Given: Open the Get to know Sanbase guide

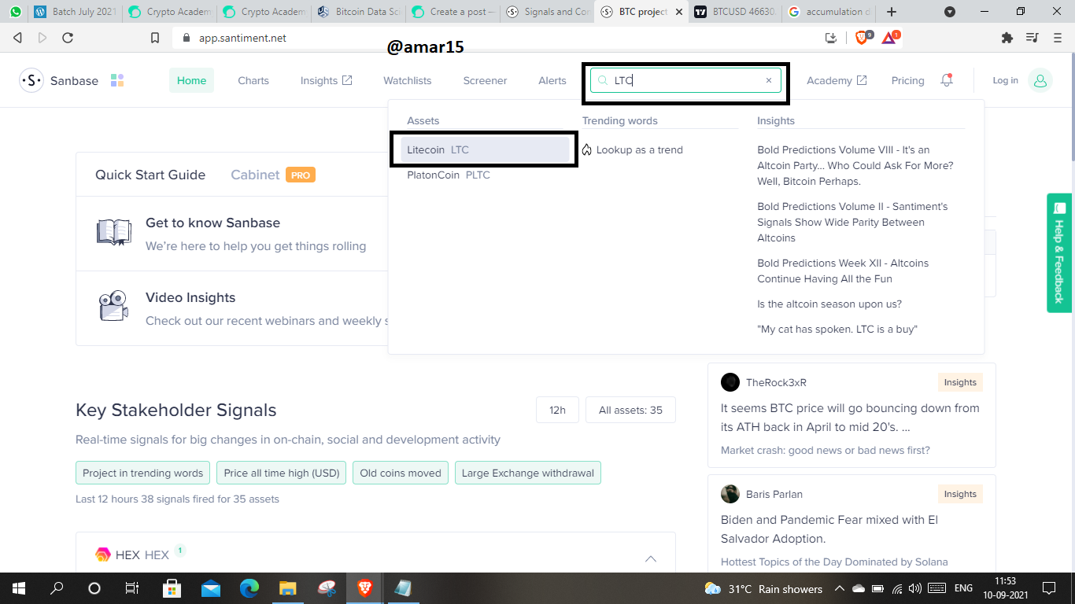Looking at the screenshot, I should (212, 223).
